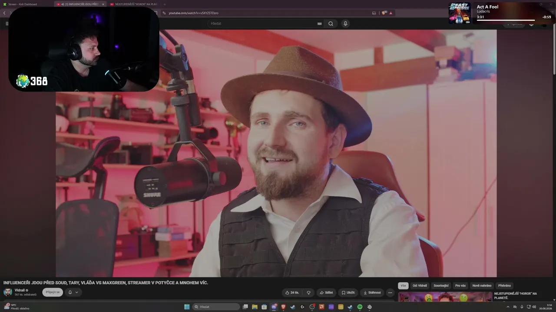Download the video via Stáhnout

(372, 292)
